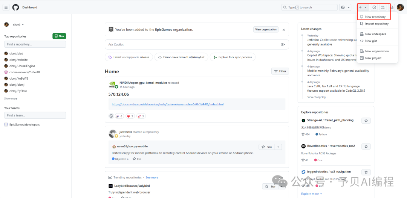The height and width of the screenshot is (198, 407).
Task: Open coder-movers/YuBeiTB repository
Action: [24, 72]
